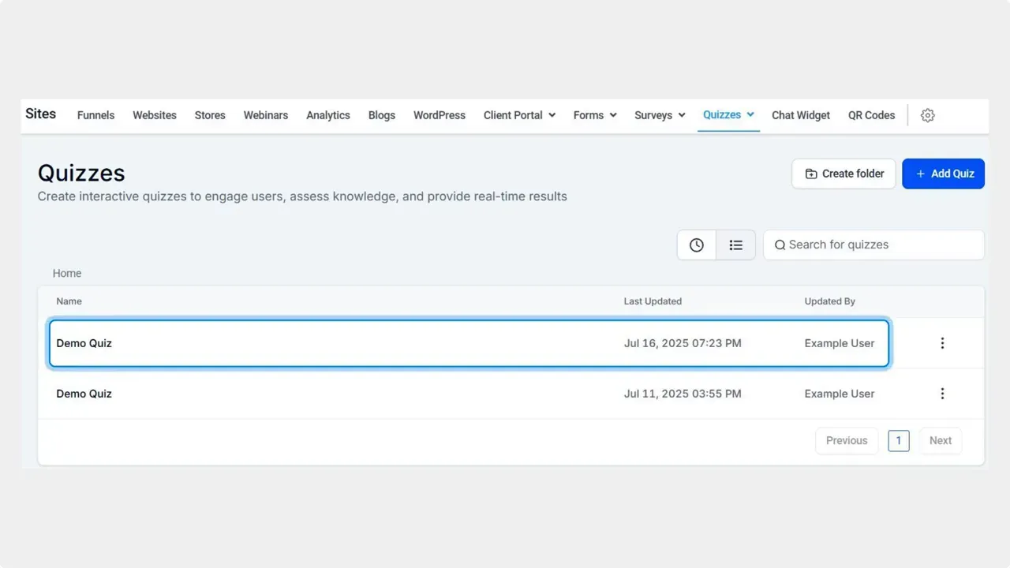Screen dimensions: 1010x568
Task: Click the plus icon on the Add Quiz button
Action: 920,174
